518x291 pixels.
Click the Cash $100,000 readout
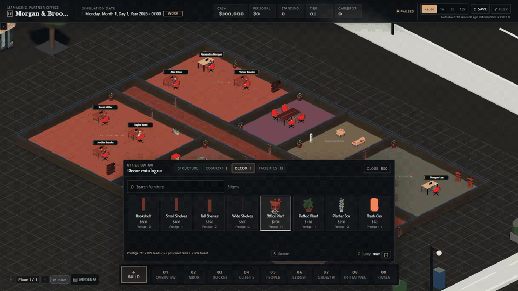point(230,11)
